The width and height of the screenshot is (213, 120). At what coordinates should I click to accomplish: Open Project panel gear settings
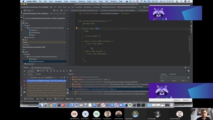click(x=61, y=10)
